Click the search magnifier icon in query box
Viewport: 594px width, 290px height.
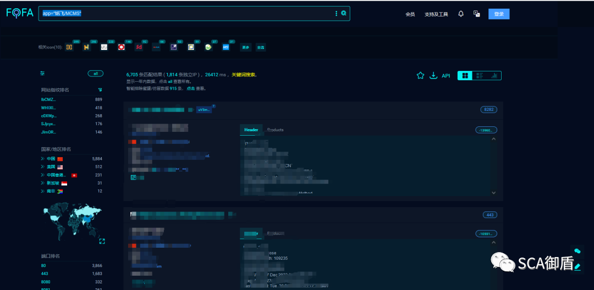pos(344,13)
